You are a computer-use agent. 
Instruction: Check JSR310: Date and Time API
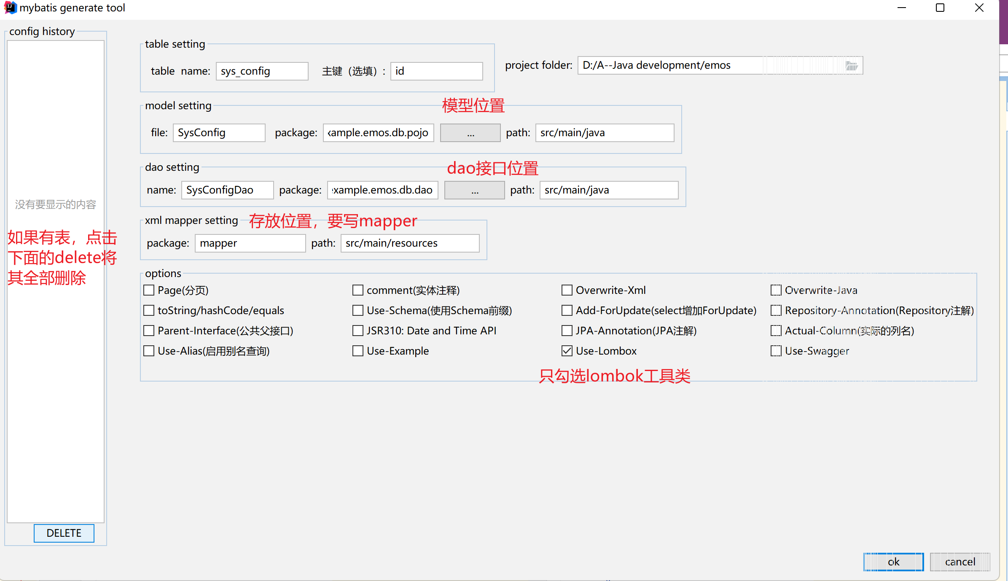pos(358,331)
